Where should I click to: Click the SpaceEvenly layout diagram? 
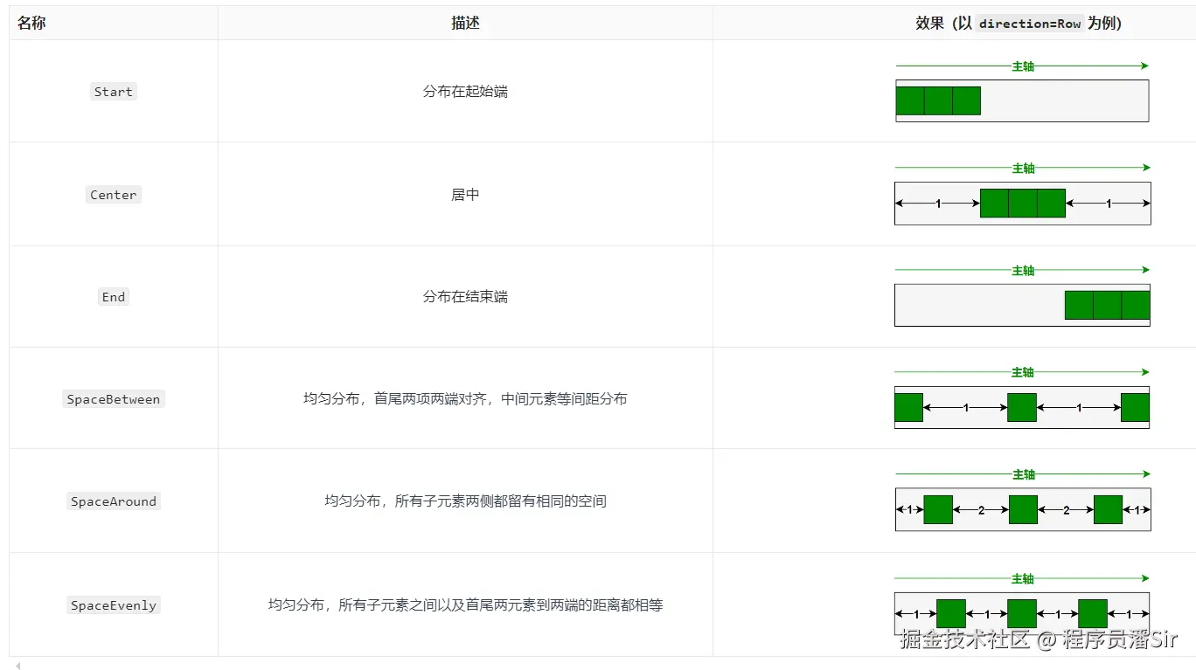[x=1021, y=612]
